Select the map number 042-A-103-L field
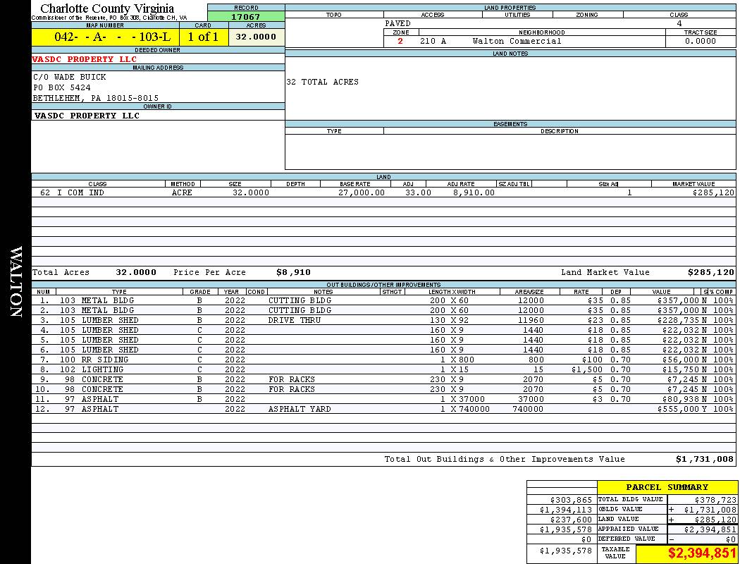 click(106, 37)
